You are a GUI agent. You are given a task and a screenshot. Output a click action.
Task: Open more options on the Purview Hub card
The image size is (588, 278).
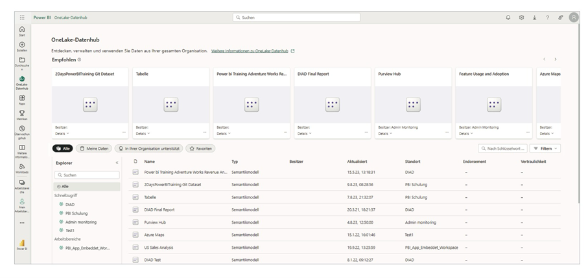[x=447, y=133]
